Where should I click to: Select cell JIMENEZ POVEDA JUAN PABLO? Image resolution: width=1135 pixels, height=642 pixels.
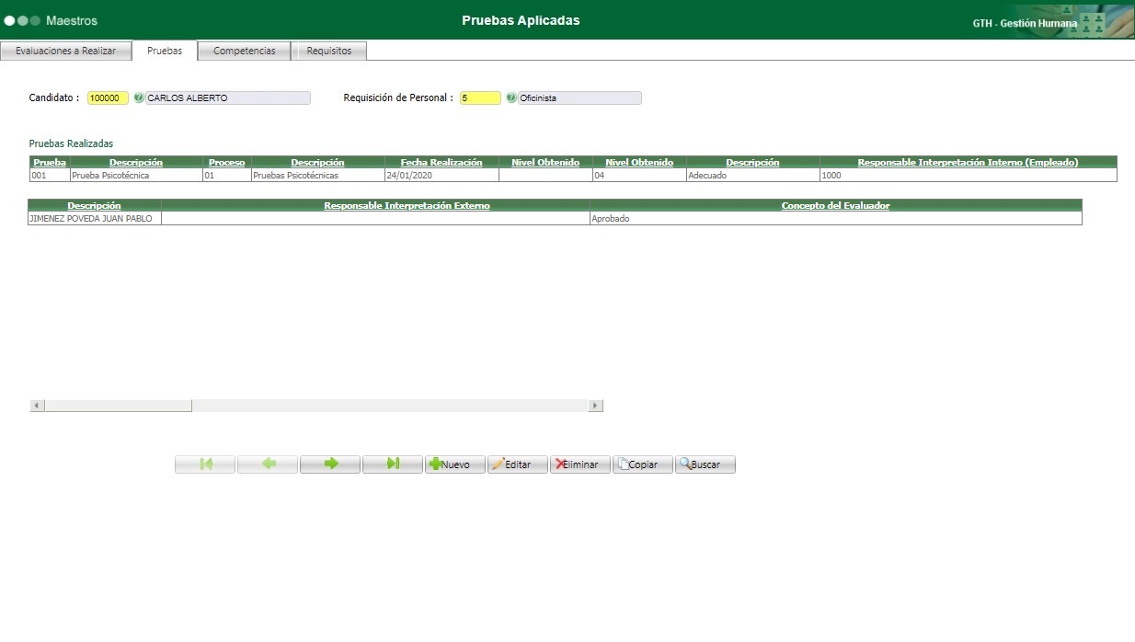click(x=95, y=218)
